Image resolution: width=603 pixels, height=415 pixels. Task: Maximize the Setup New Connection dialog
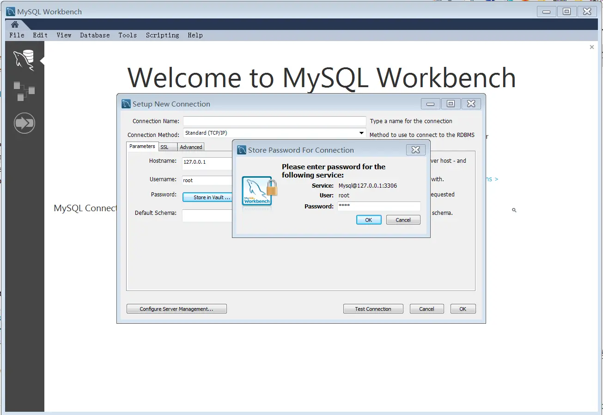click(x=451, y=104)
